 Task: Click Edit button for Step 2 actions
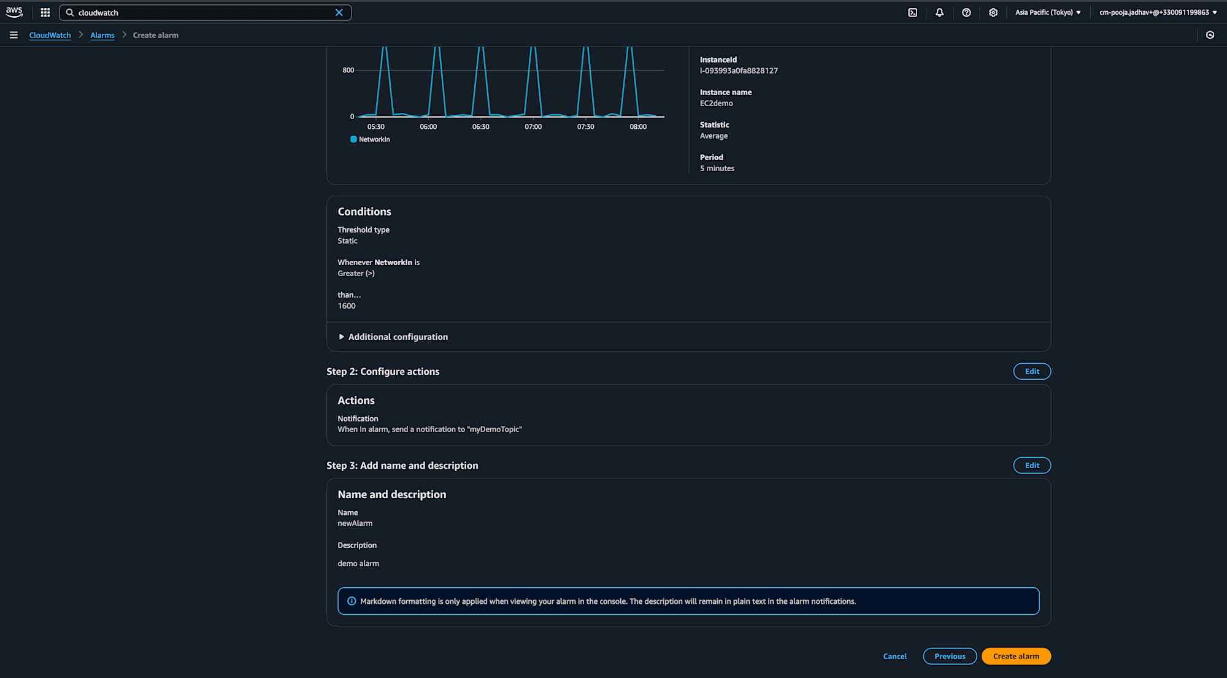(1032, 371)
